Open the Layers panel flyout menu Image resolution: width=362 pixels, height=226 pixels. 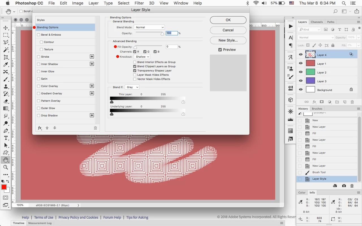[x=359, y=22]
